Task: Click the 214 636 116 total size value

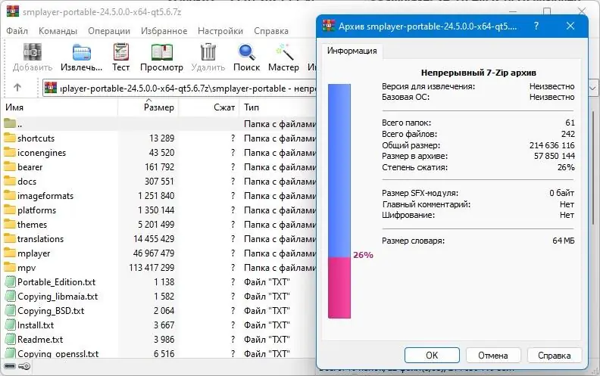Action: (552, 145)
